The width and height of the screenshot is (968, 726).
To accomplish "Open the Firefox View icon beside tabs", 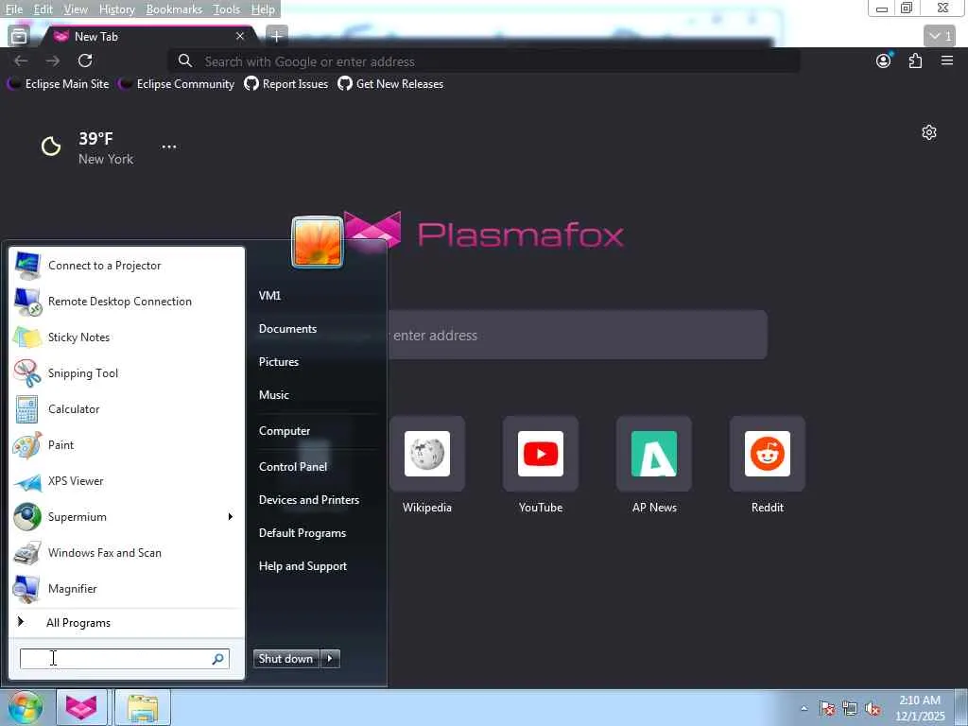I will point(19,37).
